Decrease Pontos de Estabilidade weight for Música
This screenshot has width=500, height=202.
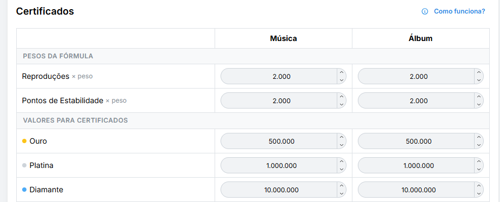[342, 104]
